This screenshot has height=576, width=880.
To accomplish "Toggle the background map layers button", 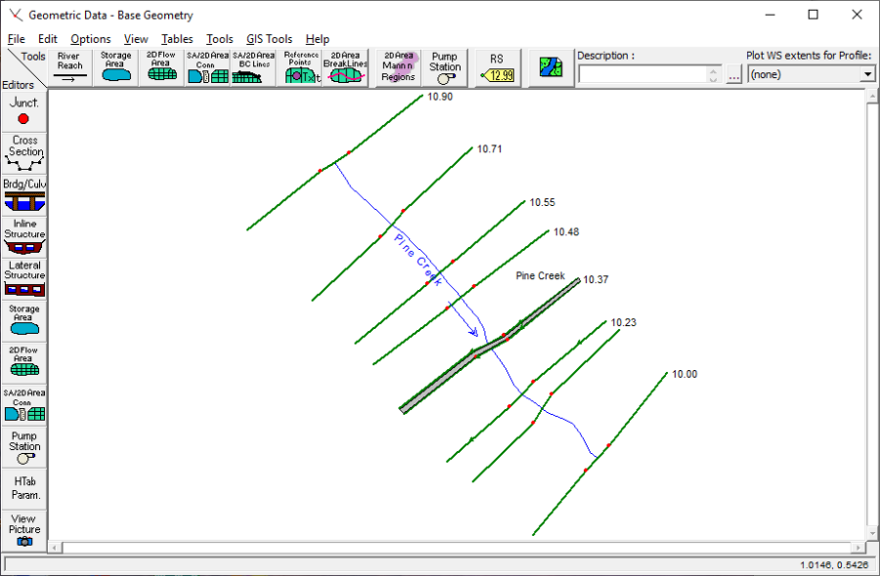I will point(551,68).
